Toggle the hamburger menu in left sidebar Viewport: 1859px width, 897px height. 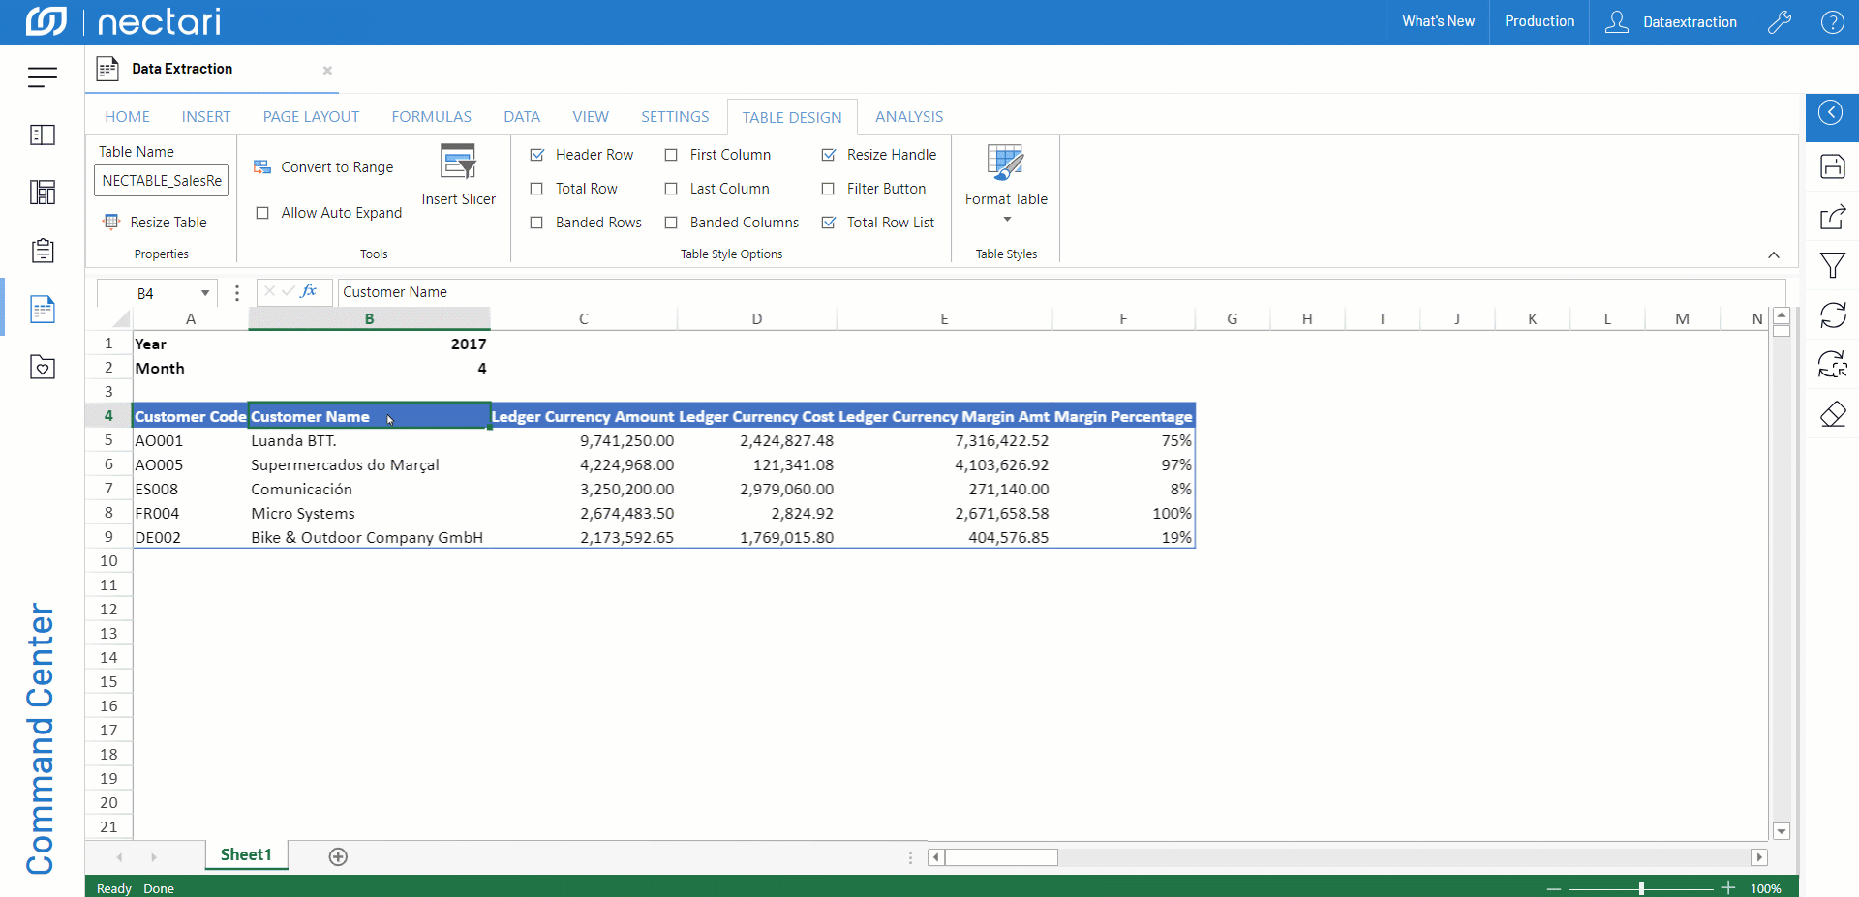pos(43,77)
